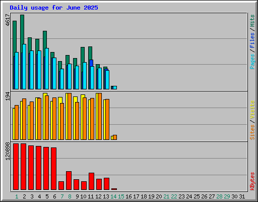Click the red KBytes bar for day 1
The height and width of the screenshot is (202, 258).
(16, 167)
